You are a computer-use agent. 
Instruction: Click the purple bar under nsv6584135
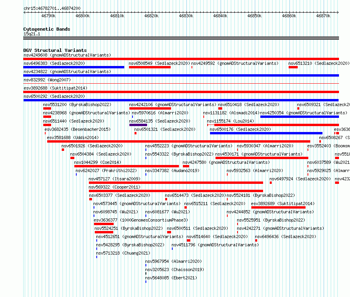click(138, 125)
